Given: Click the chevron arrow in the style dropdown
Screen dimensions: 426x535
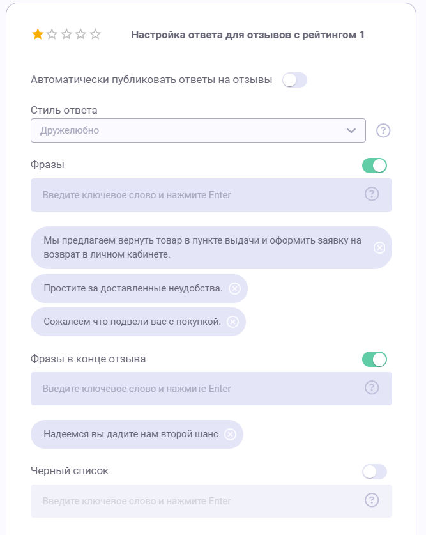Looking at the screenshot, I should point(351,130).
